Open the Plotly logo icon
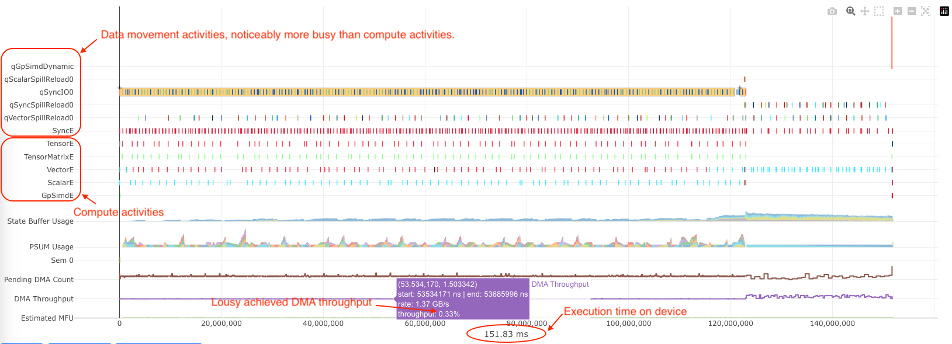The image size is (952, 344). [x=944, y=11]
